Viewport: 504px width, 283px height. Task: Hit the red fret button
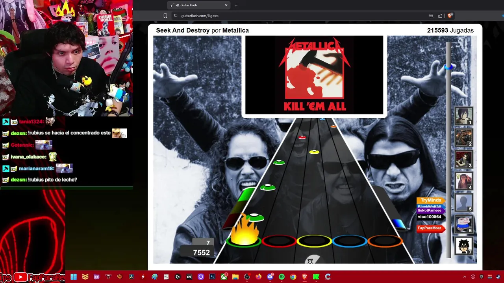(279, 241)
